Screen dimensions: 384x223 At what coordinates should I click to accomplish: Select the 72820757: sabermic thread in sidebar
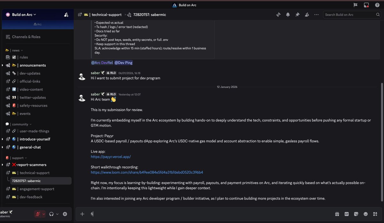click(41, 181)
